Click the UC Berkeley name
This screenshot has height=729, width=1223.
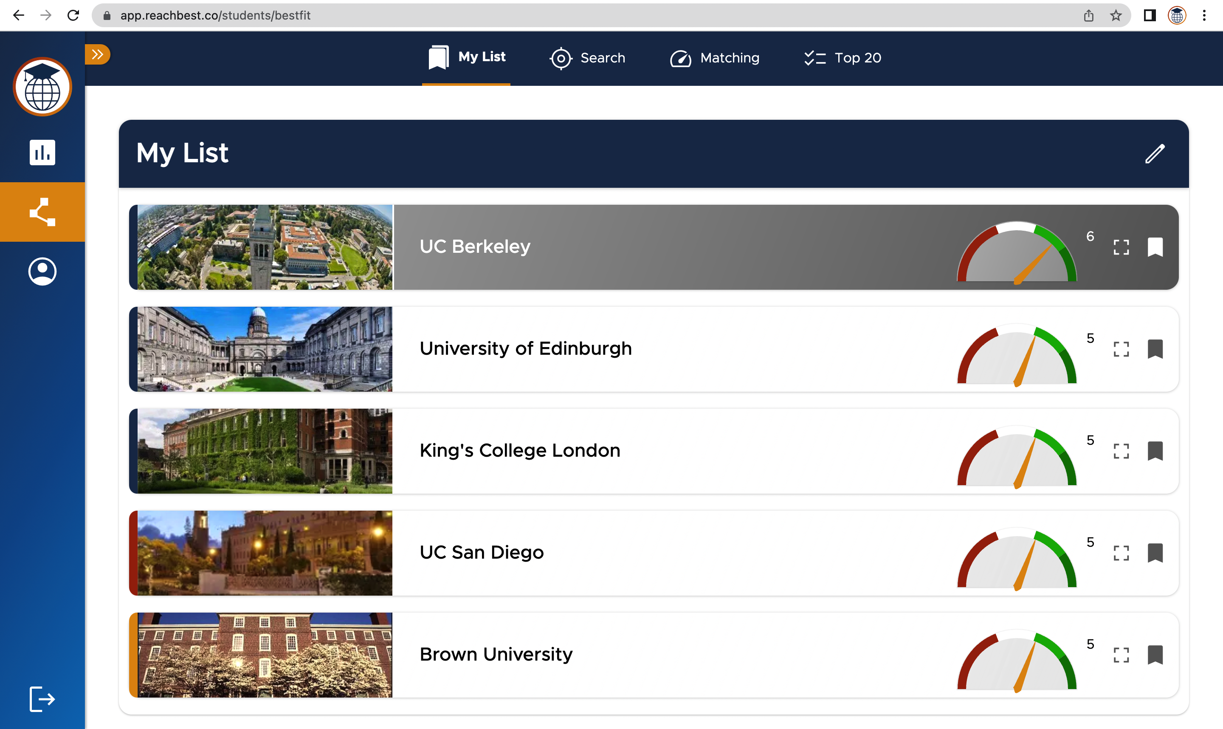pyautogui.click(x=475, y=246)
